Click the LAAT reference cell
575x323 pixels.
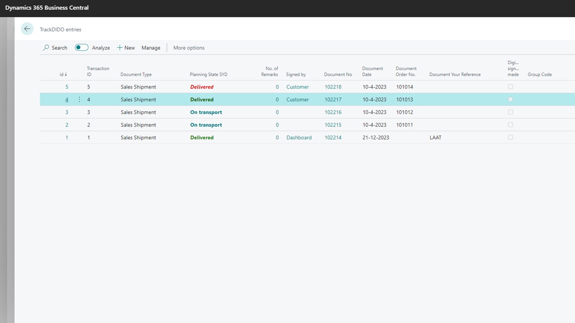[435, 138]
